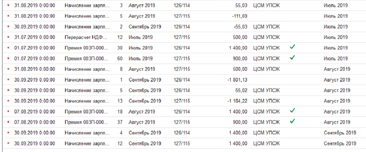Screen dimensions: 366x152
Task: Open the Перерасчет НДФ document link
Action: coord(86,37)
